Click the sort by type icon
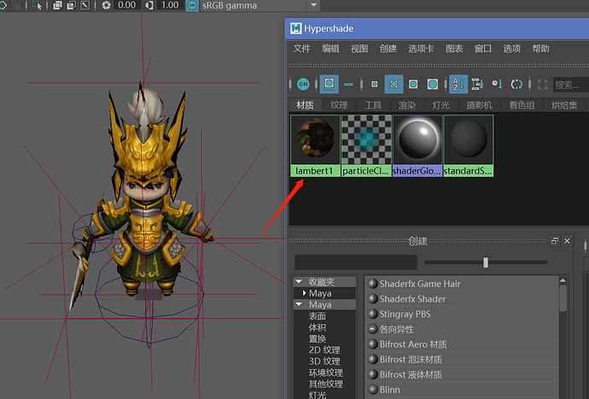Screen dimensions: 589x399 (477, 85)
